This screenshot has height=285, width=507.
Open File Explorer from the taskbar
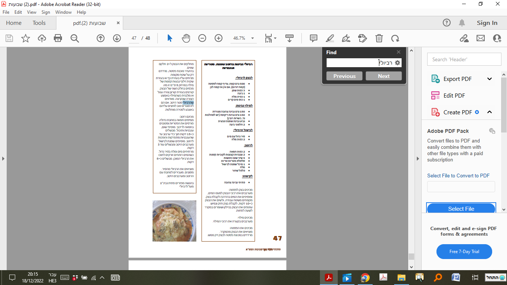click(x=401, y=277)
